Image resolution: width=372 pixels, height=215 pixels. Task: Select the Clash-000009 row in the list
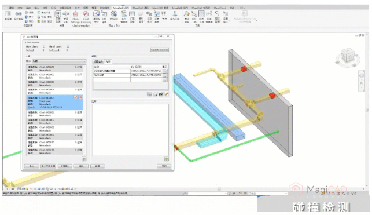[x=55, y=136]
